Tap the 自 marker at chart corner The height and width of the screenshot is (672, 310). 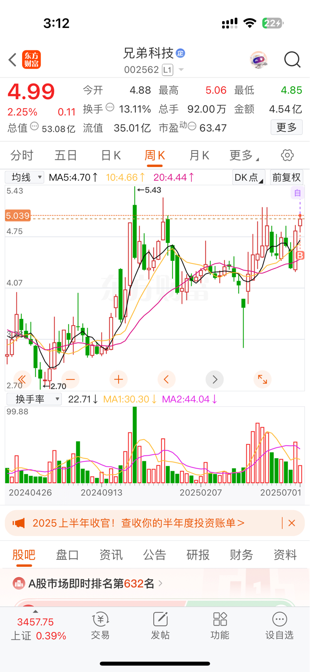(x=298, y=193)
